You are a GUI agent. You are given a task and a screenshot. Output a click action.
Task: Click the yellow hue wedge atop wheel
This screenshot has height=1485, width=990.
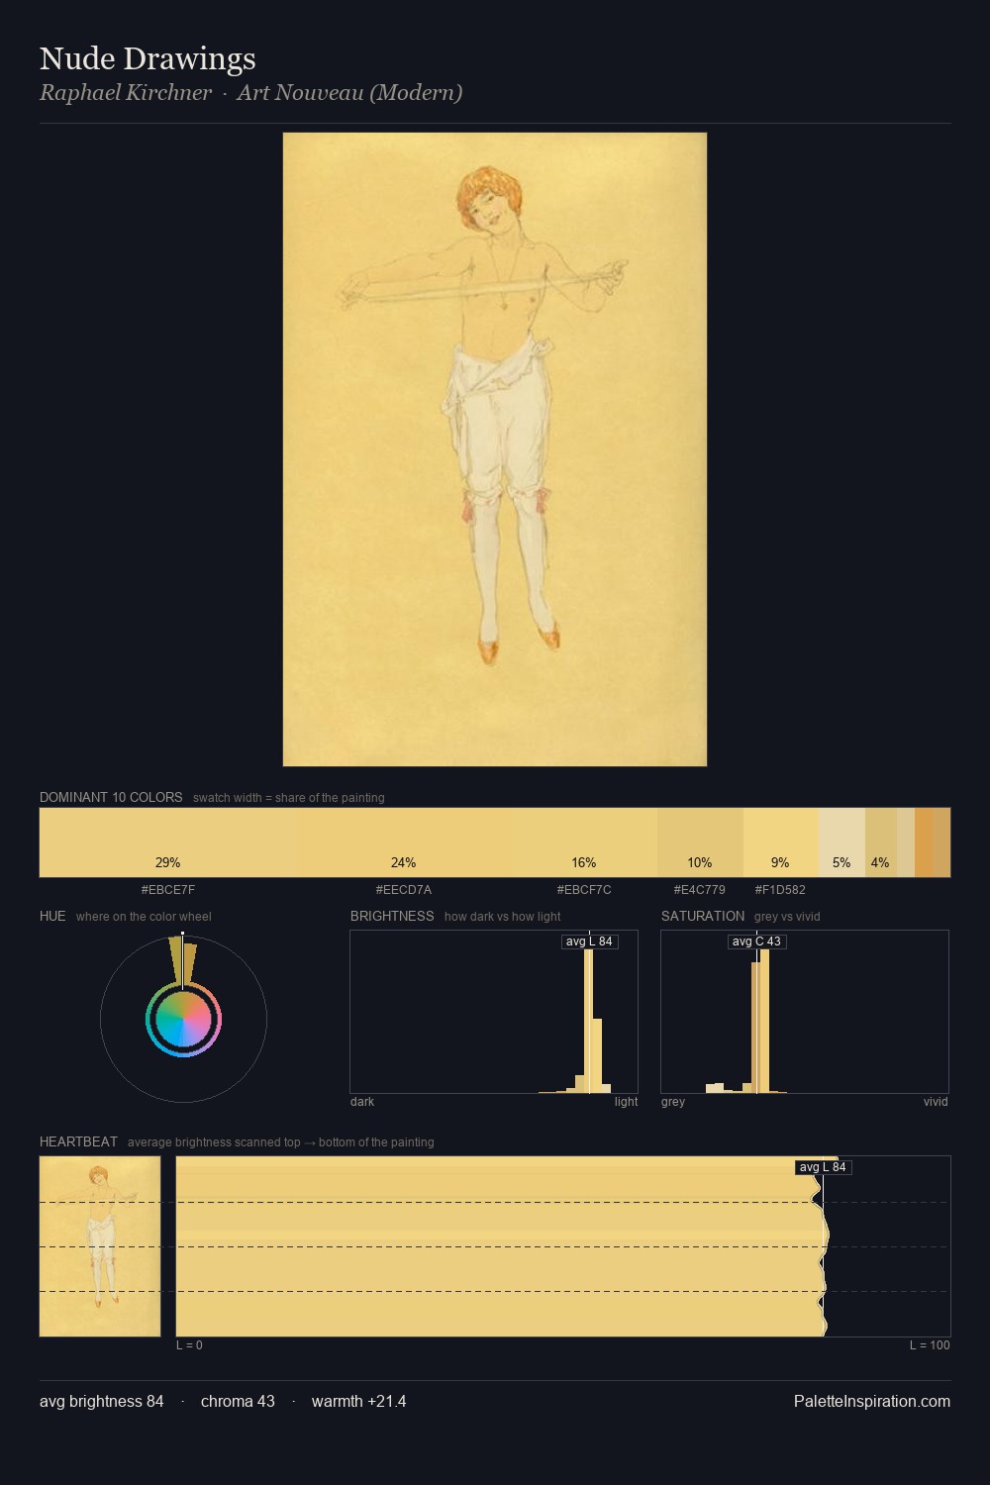tap(178, 958)
